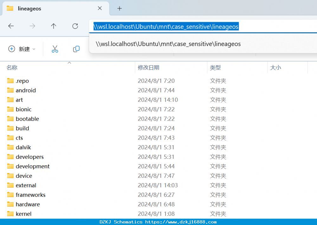Click the highlighted address bar path
Viewport: 317px width, 225px height.
(x=166, y=27)
